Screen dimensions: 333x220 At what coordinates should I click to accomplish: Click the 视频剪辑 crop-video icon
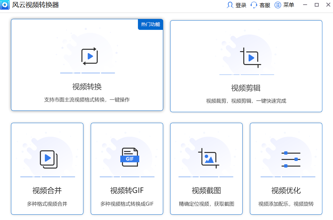click(x=250, y=57)
